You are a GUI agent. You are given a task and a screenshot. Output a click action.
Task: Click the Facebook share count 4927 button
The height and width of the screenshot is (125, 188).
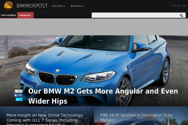click(x=18, y=95)
